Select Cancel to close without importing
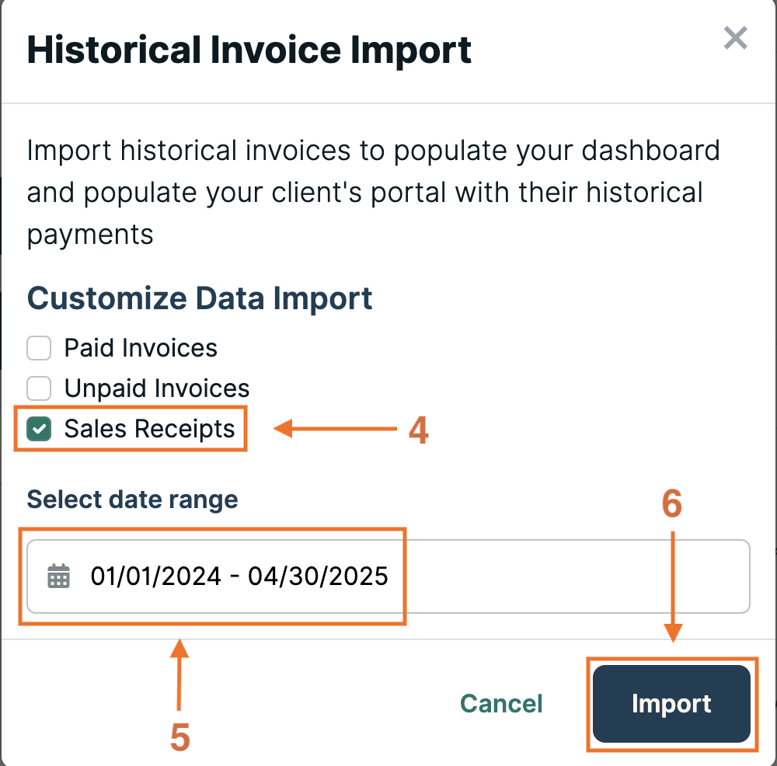This screenshot has height=766, width=777. click(501, 703)
